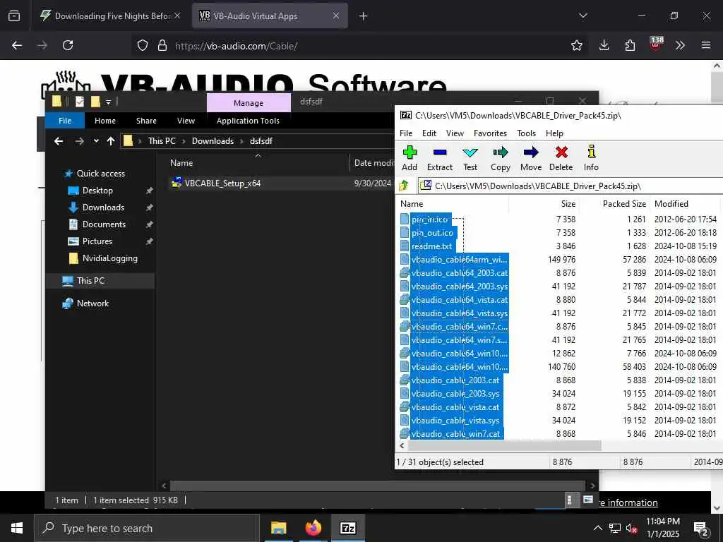Open Explorer recent locations dropdown
723x542 pixels.
pyautogui.click(x=96, y=141)
